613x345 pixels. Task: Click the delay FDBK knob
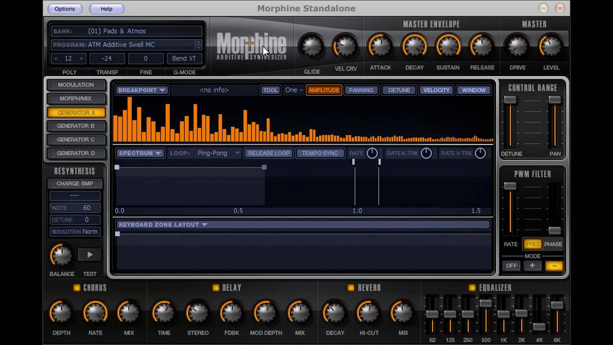(231, 313)
